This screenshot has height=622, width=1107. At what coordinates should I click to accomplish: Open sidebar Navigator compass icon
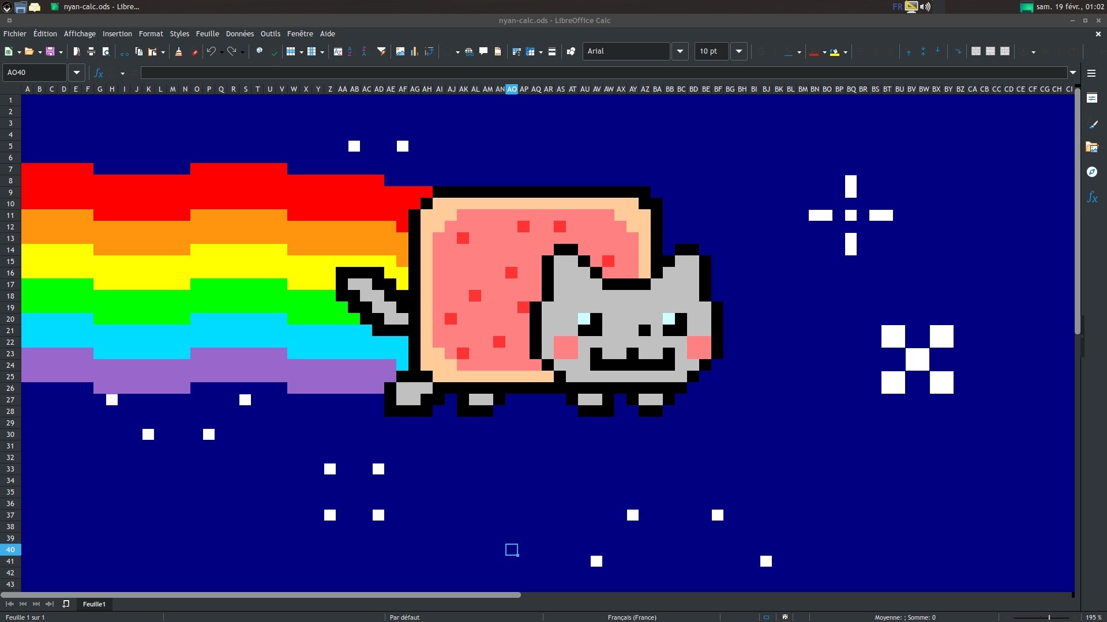[x=1092, y=172]
